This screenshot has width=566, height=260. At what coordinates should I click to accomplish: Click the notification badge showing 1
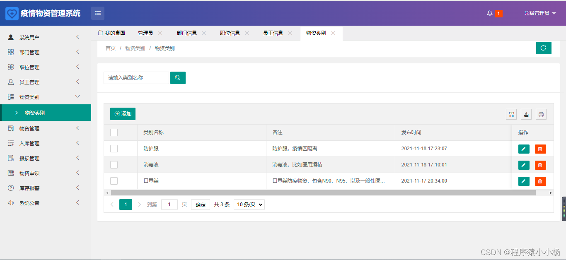(x=498, y=13)
